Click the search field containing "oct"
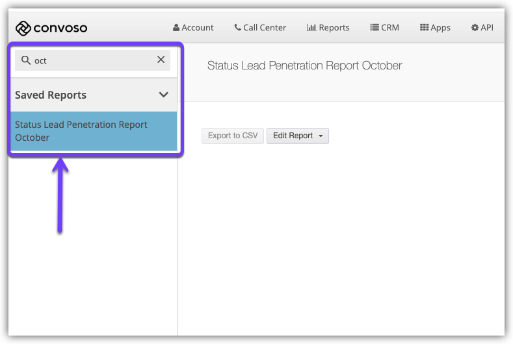The image size is (513, 344). (91, 60)
